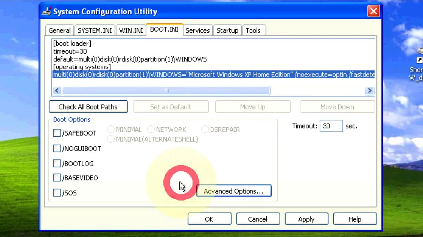The width and height of the screenshot is (423, 237).
Task: Switch to the Services tab
Action: point(197,30)
